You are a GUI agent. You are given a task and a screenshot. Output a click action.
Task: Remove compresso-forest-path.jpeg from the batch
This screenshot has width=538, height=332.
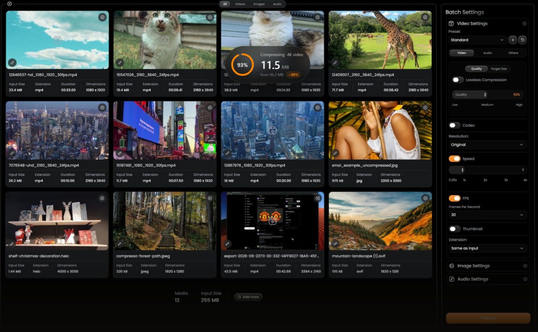[210, 198]
